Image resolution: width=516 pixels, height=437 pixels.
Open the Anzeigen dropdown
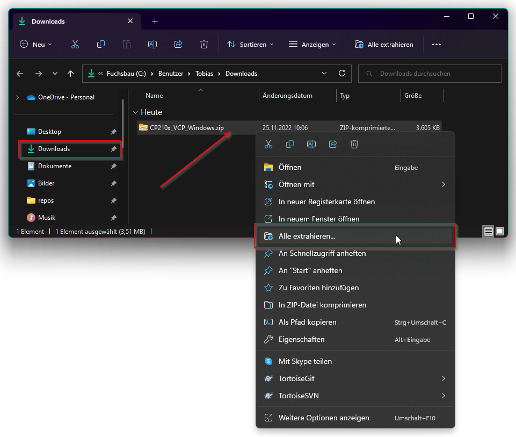coord(312,45)
